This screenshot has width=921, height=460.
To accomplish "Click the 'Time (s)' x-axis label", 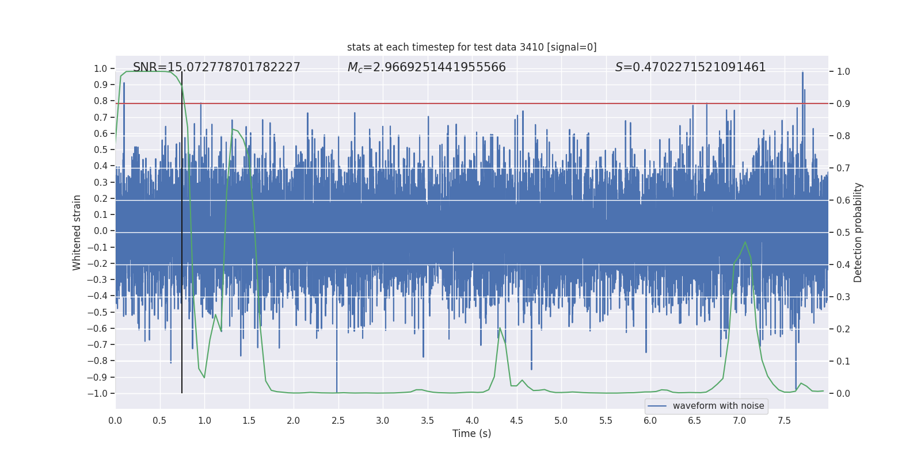I will [x=471, y=434].
